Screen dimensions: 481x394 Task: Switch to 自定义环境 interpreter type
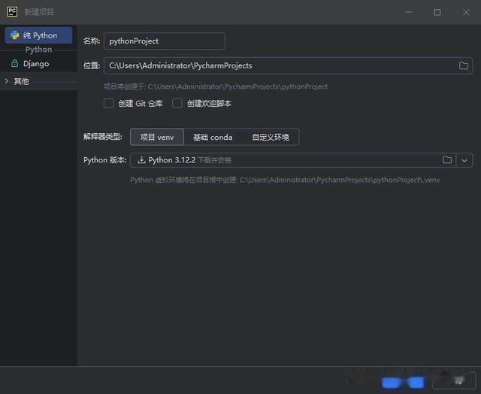click(x=271, y=137)
